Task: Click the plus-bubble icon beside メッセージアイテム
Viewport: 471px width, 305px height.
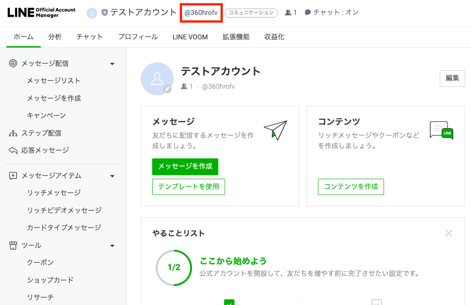Action: (13, 176)
